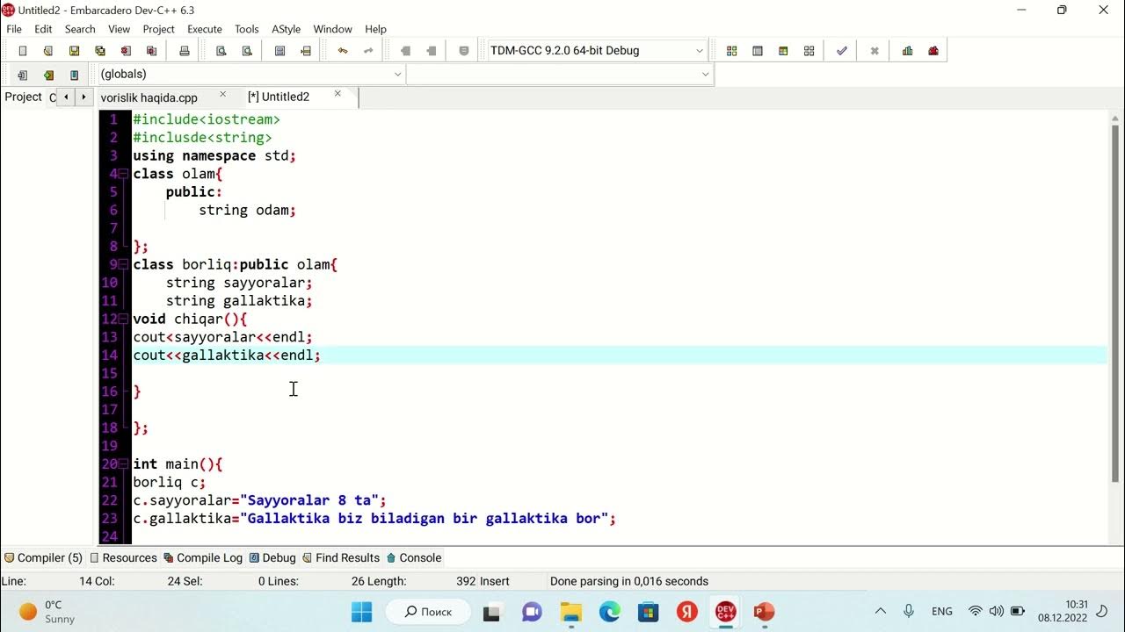Viewport: 1125px width, 632px height.
Task: Select the [*] Untitled2 editor tab
Action: pos(279,97)
